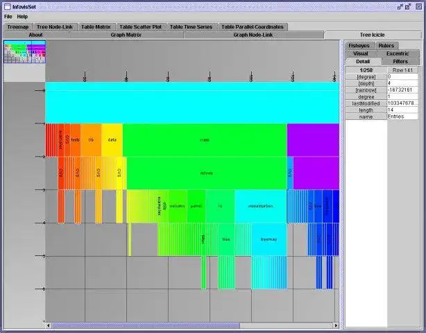The image size is (426, 333).
Task: Click the cyan 'treemap' node
Action: [x=269, y=239]
